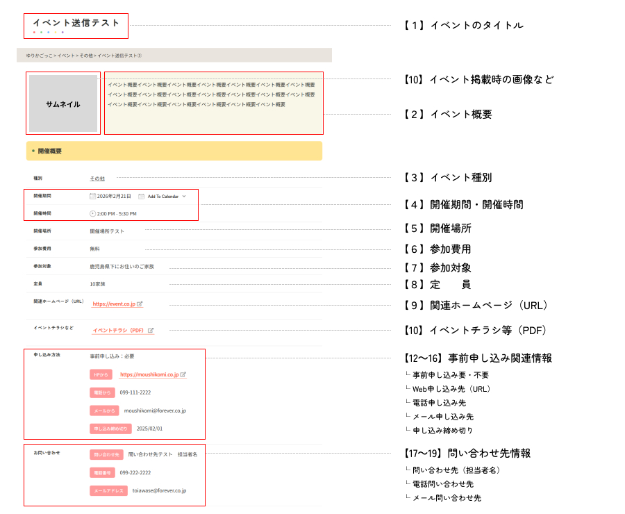The width and height of the screenshot is (625, 514).
Task: Click the pink メールアドレス label
Action: [x=108, y=490]
